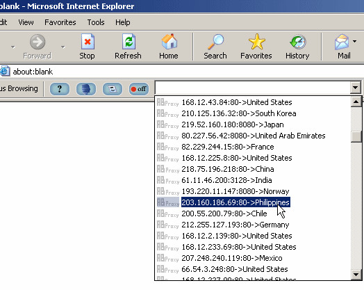Click the proxy list scrollbar thumb
Image resolution: width=364 pixels, height=290 pixels.
356,136
